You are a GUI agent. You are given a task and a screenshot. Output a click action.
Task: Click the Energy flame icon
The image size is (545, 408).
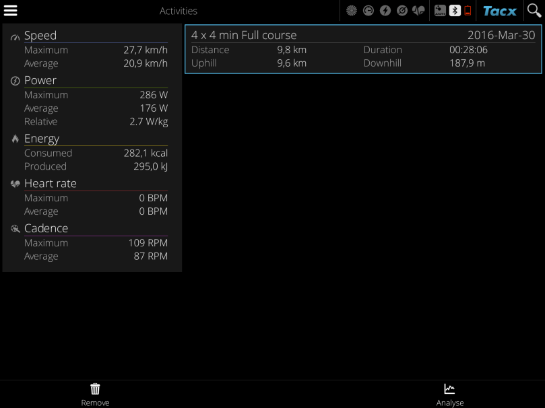[x=15, y=139]
